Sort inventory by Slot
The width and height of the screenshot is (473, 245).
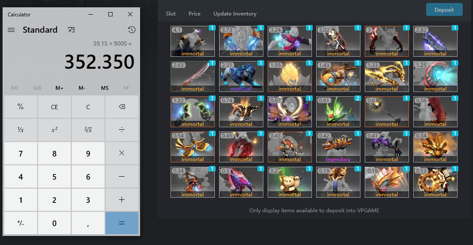[171, 14]
